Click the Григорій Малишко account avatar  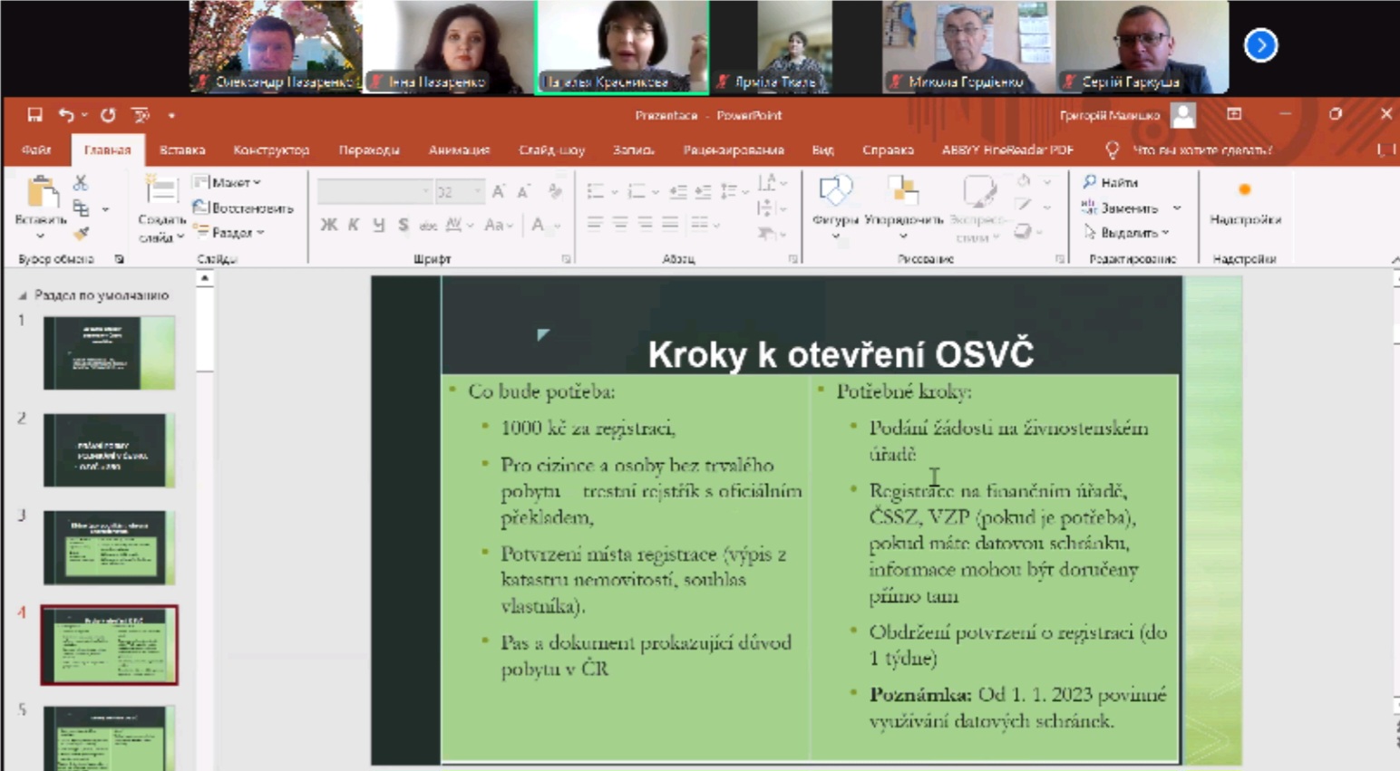1183,115
